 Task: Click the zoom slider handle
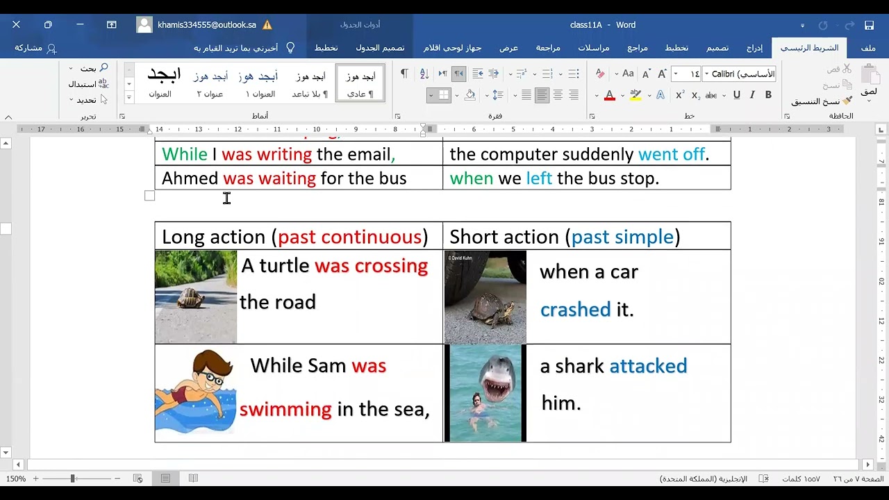pyautogui.click(x=72, y=478)
